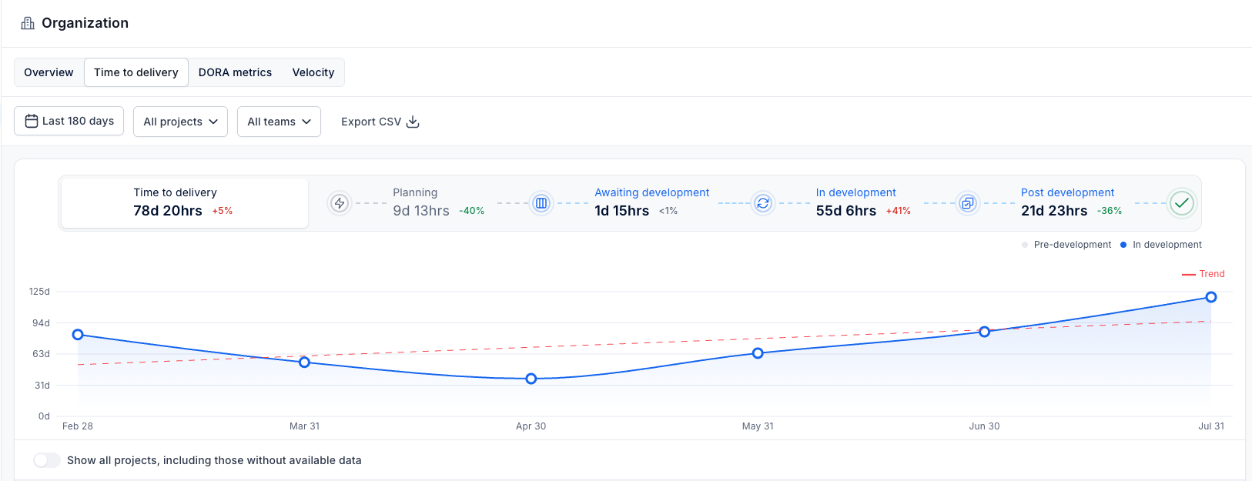Click the 21d 23hrs Post development value
This screenshot has width=1252, height=481.
[x=1054, y=211]
